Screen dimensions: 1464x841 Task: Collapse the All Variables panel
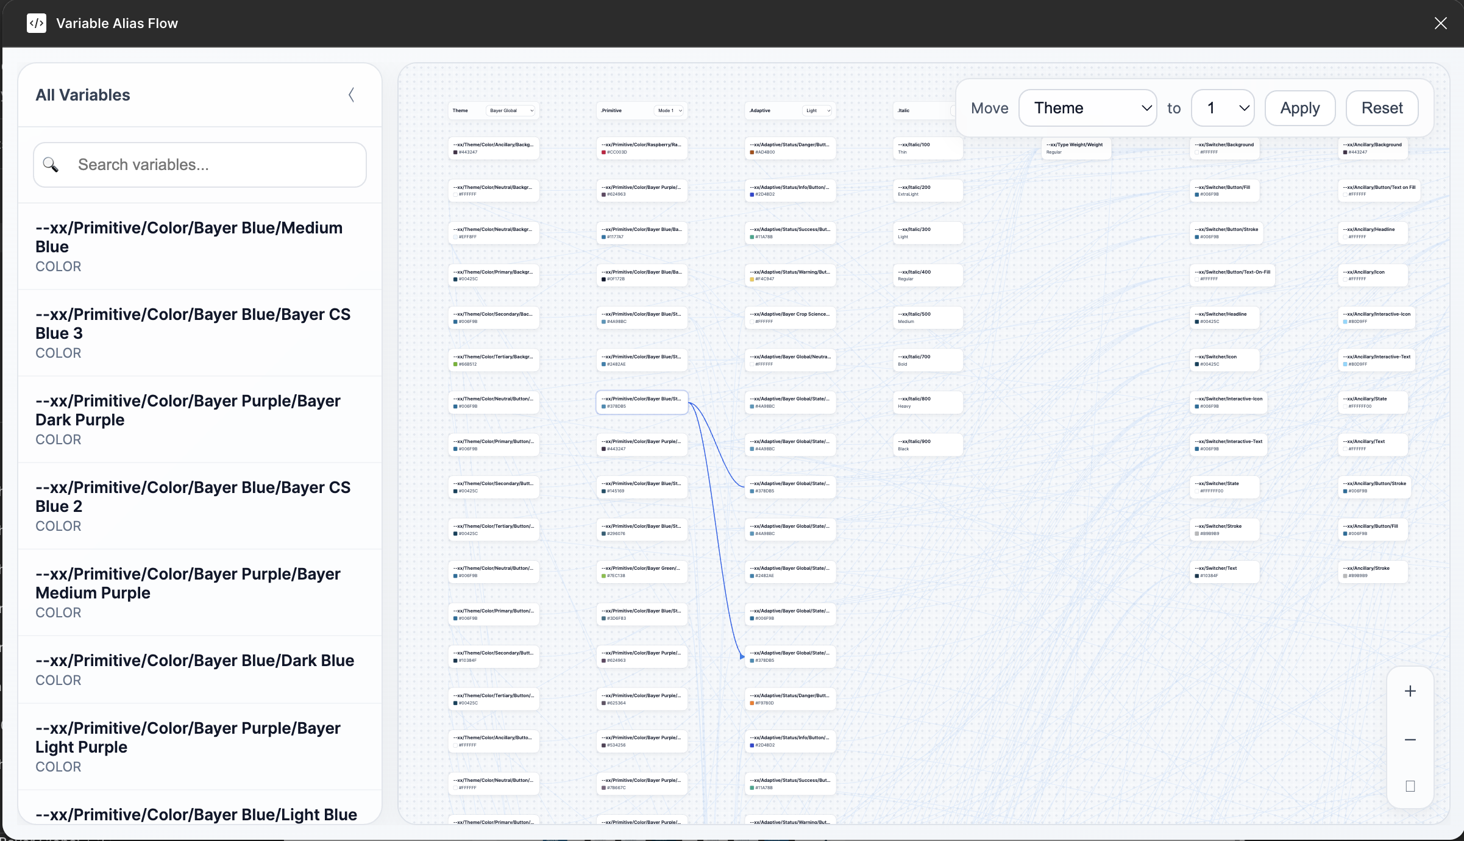pyautogui.click(x=351, y=94)
